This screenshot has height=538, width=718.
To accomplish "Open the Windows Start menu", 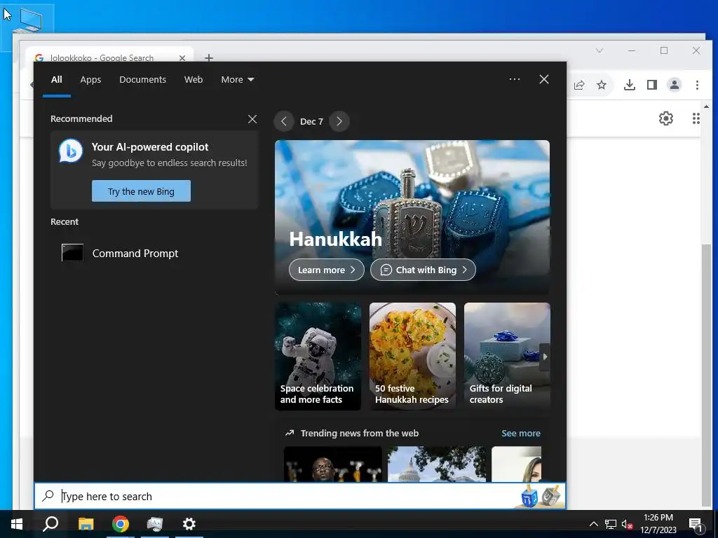I will tap(17, 524).
